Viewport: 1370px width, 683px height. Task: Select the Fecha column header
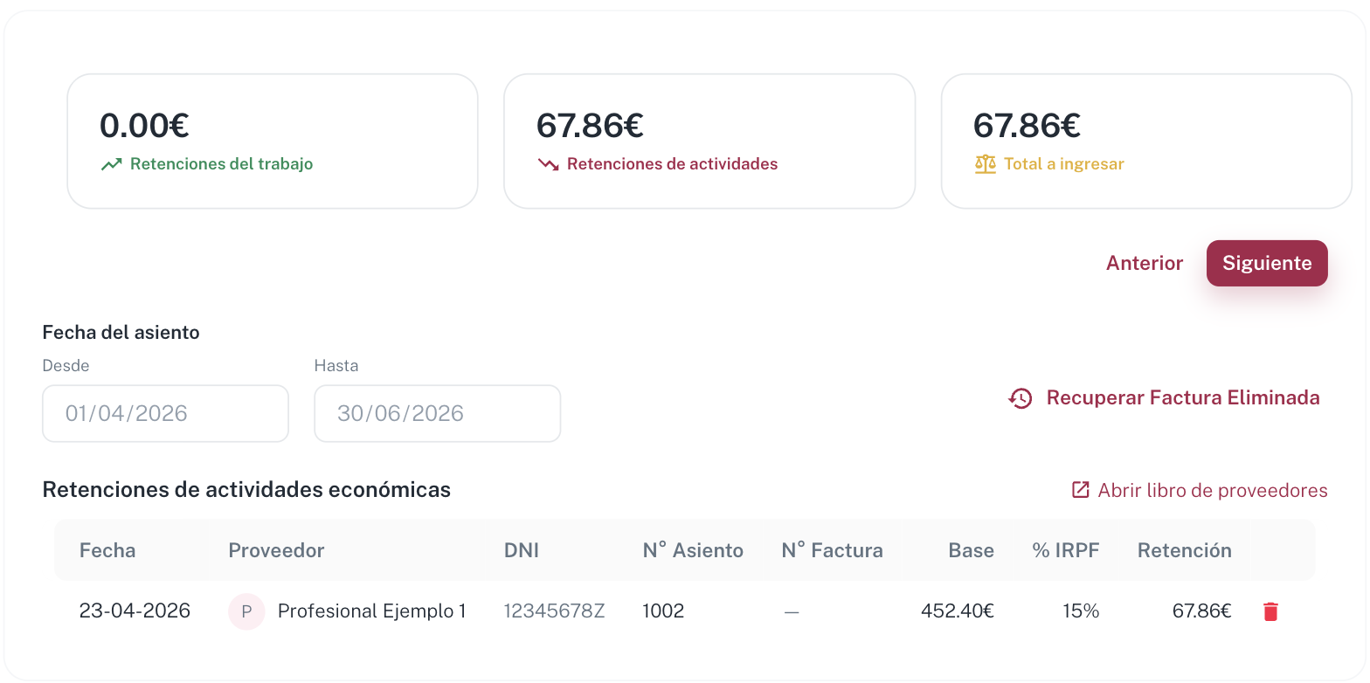coord(107,550)
